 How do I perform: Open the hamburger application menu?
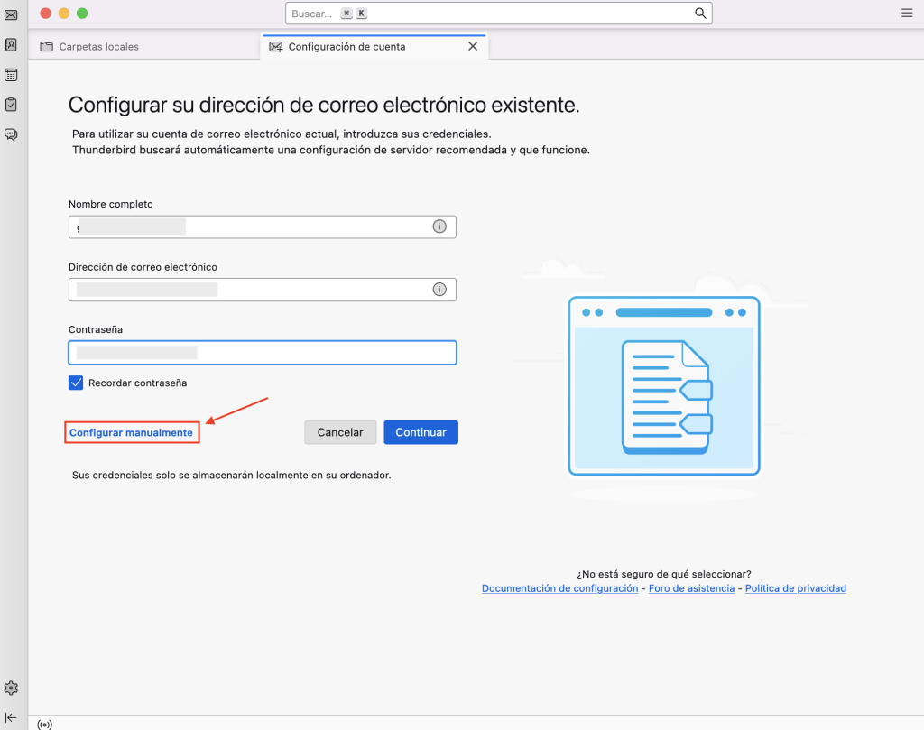(x=907, y=13)
